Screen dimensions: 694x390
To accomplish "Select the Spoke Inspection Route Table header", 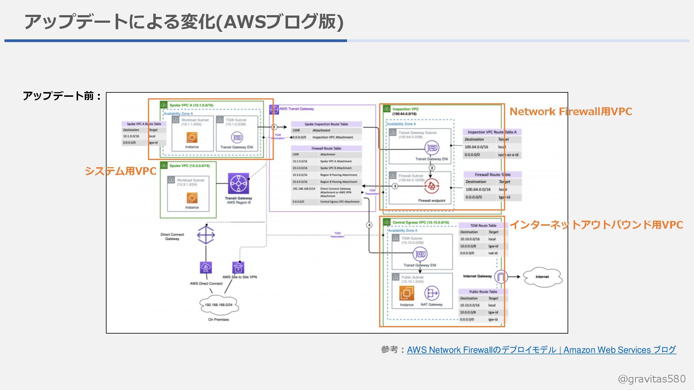I will (x=326, y=124).
